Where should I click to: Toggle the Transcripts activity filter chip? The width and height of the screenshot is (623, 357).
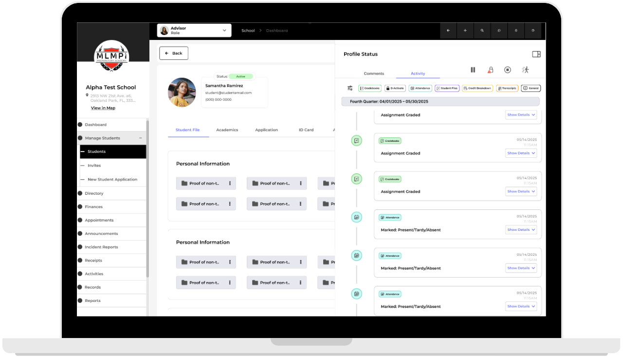coord(507,88)
